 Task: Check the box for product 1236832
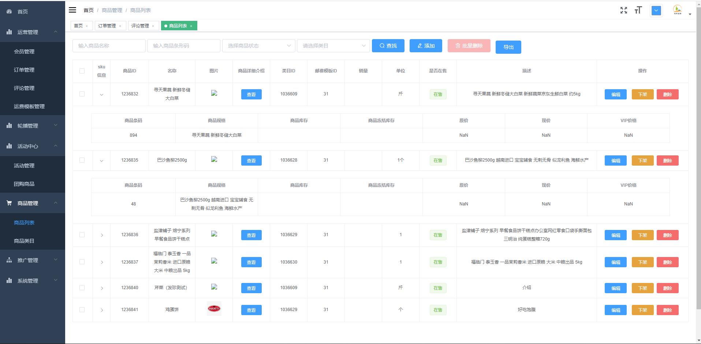point(82,94)
